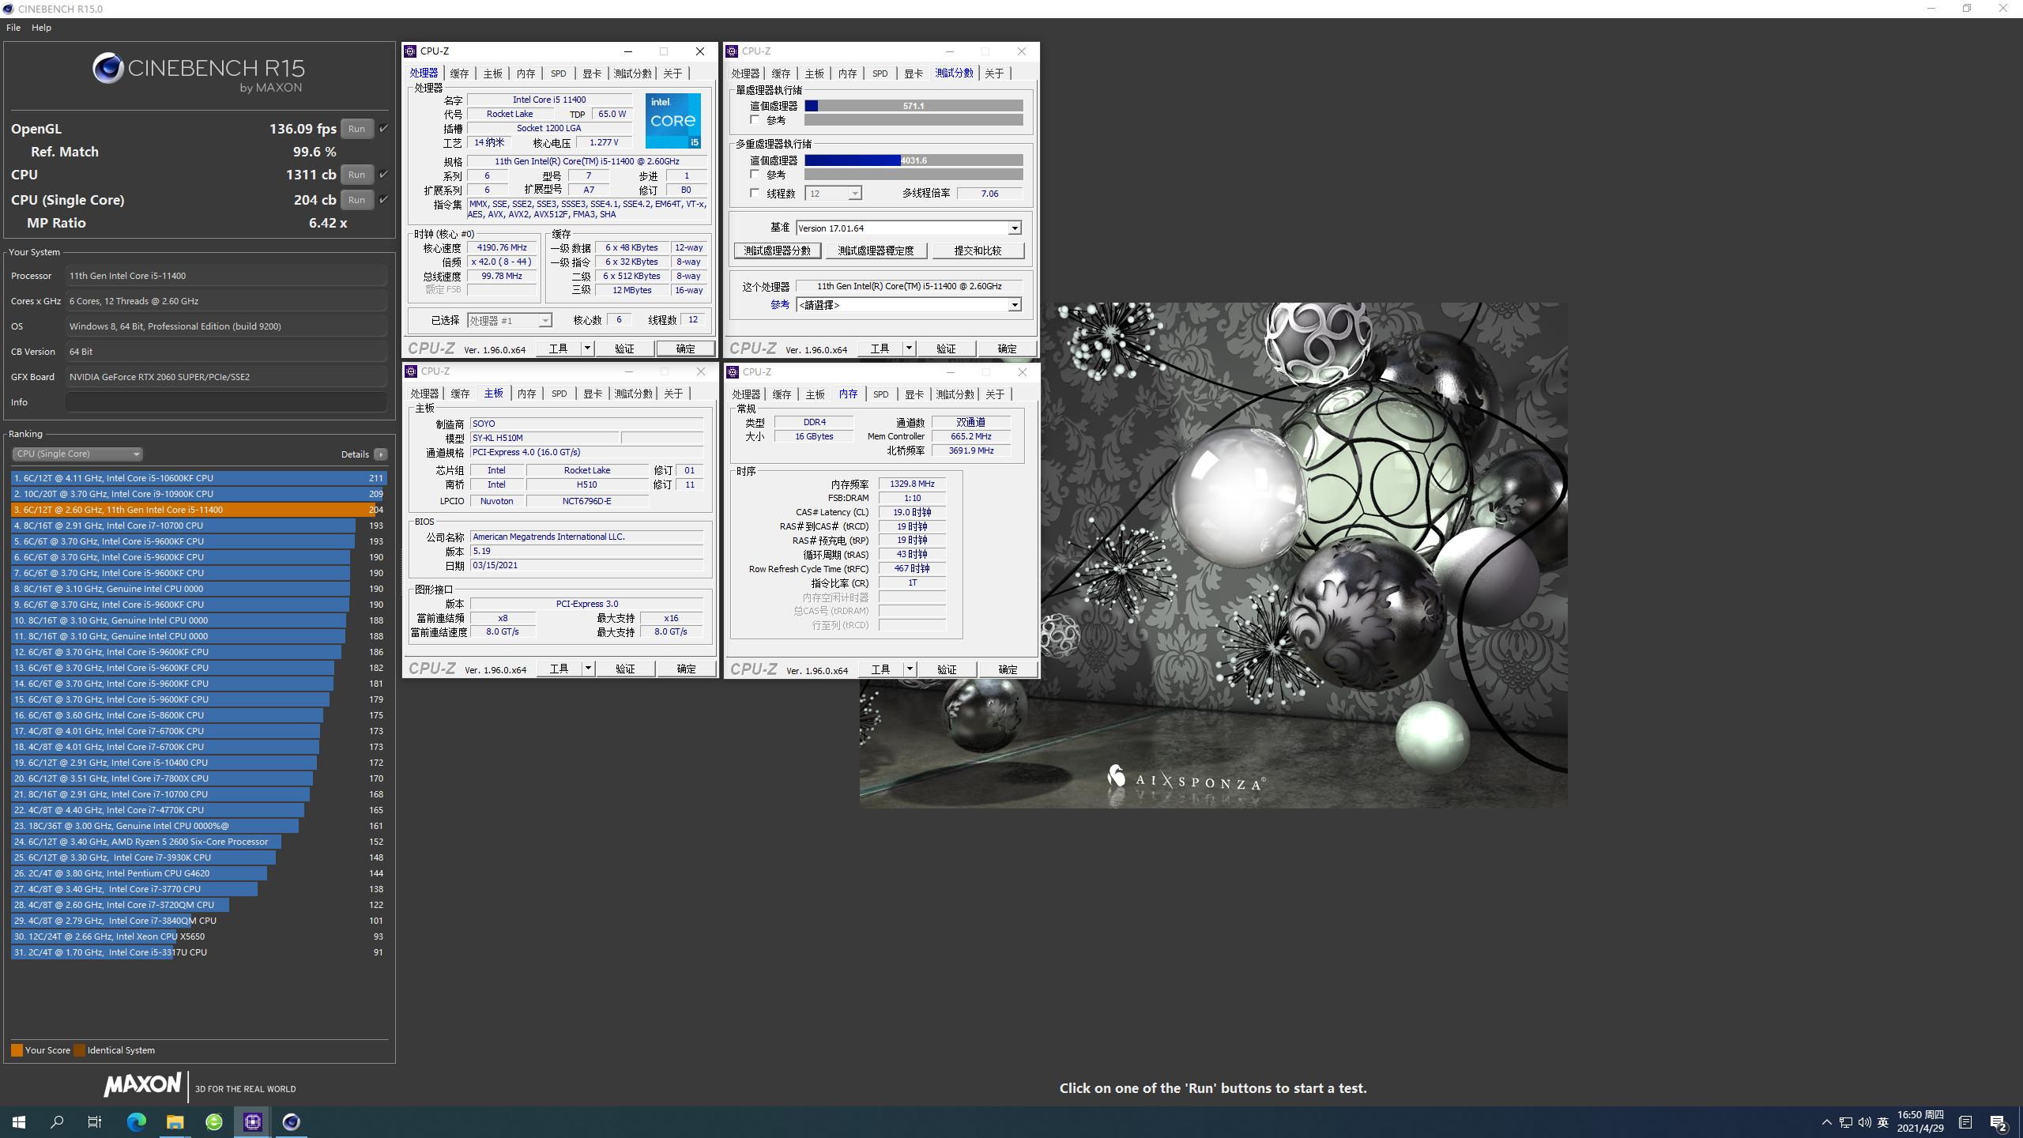Viewport: 2023px width, 1138px height.
Task: Open the notification center icon
Action: click(1999, 1122)
